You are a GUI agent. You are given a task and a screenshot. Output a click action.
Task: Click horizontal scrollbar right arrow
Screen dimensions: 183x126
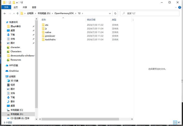[x=132, y=119]
